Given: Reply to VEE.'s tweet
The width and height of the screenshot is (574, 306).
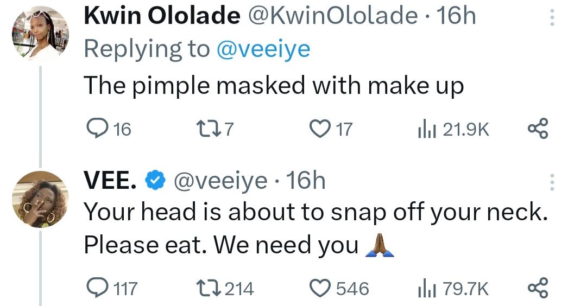Looking at the screenshot, I should pos(98,288).
